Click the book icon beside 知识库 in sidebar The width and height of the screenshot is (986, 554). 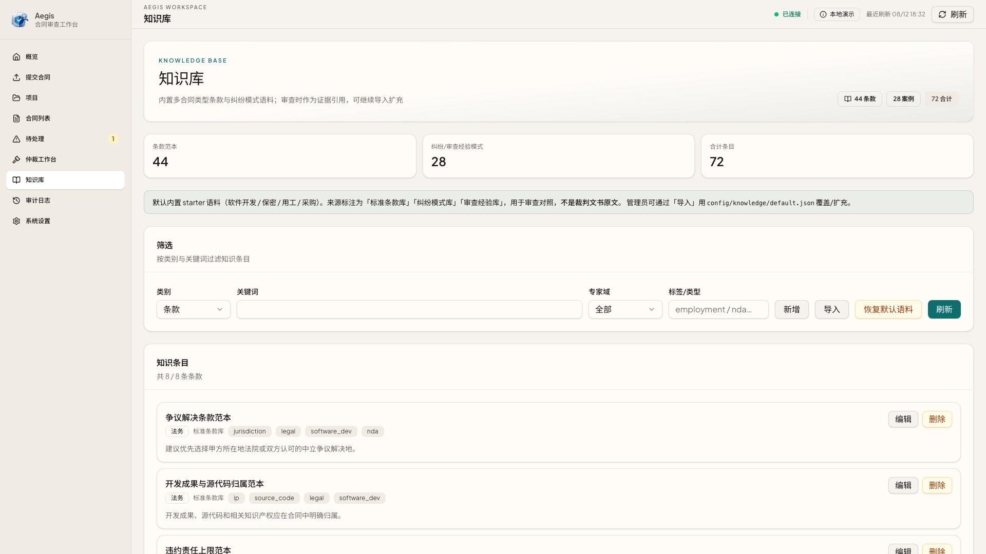pos(16,180)
